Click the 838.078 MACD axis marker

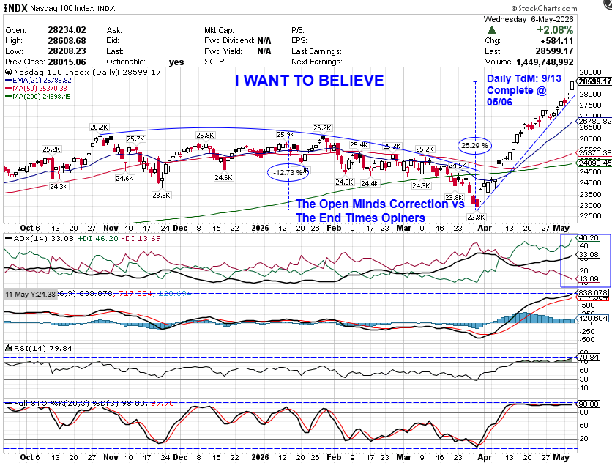(x=592, y=292)
